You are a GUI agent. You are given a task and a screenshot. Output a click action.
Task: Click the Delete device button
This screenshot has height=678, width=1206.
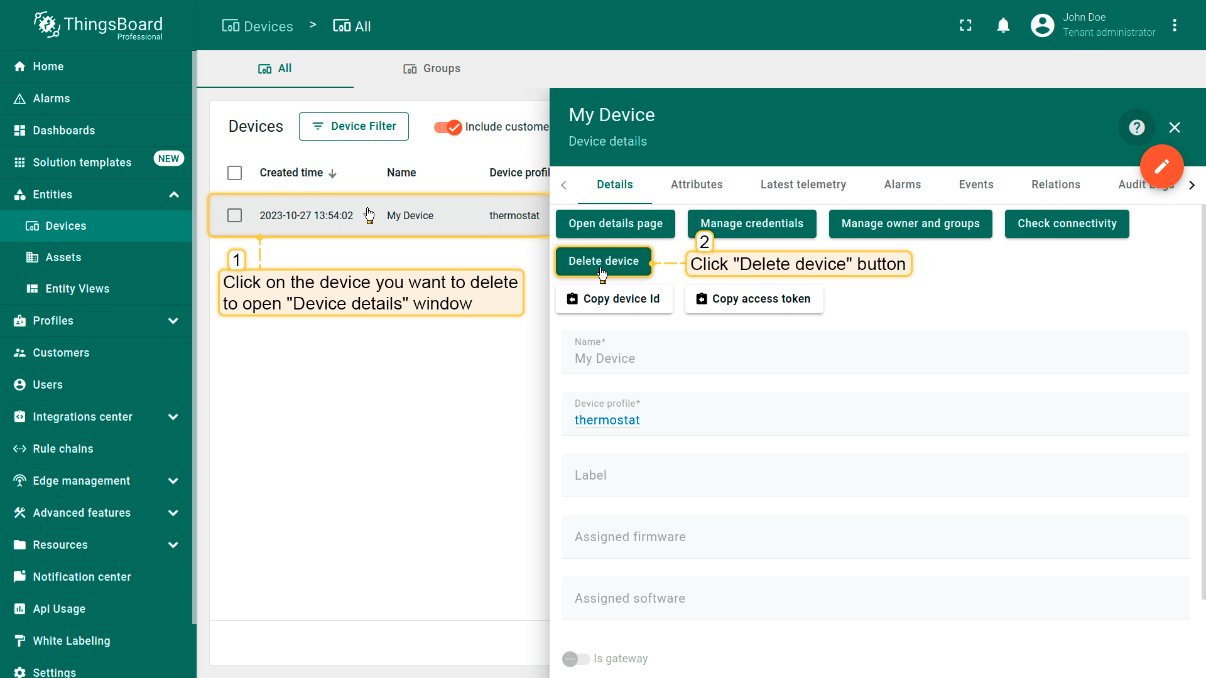coord(603,261)
